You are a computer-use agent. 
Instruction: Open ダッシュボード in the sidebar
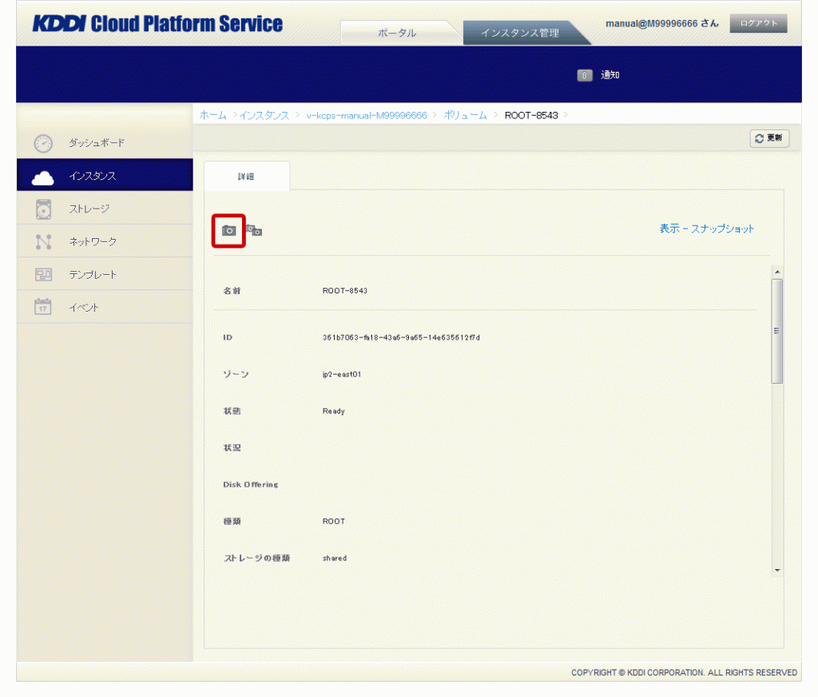tap(97, 143)
